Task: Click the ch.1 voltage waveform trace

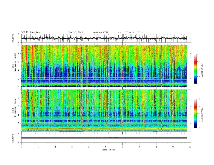Action: point(104,38)
